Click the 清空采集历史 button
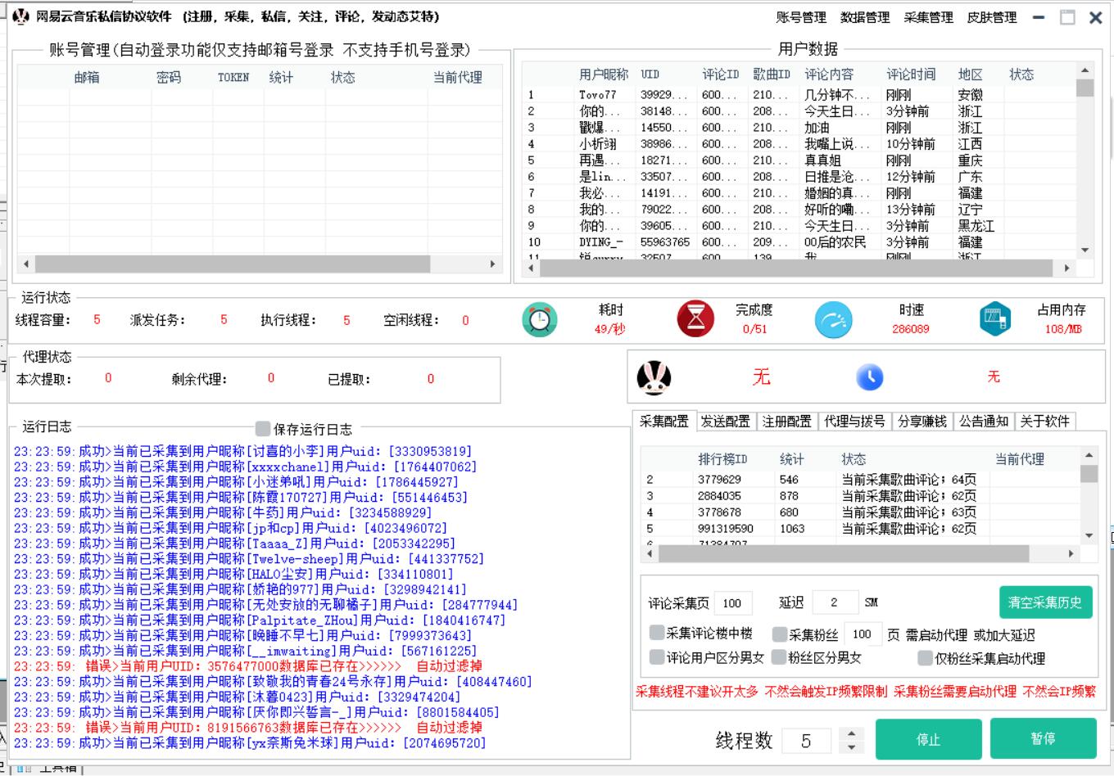This screenshot has height=776, width=1114. 1044,602
